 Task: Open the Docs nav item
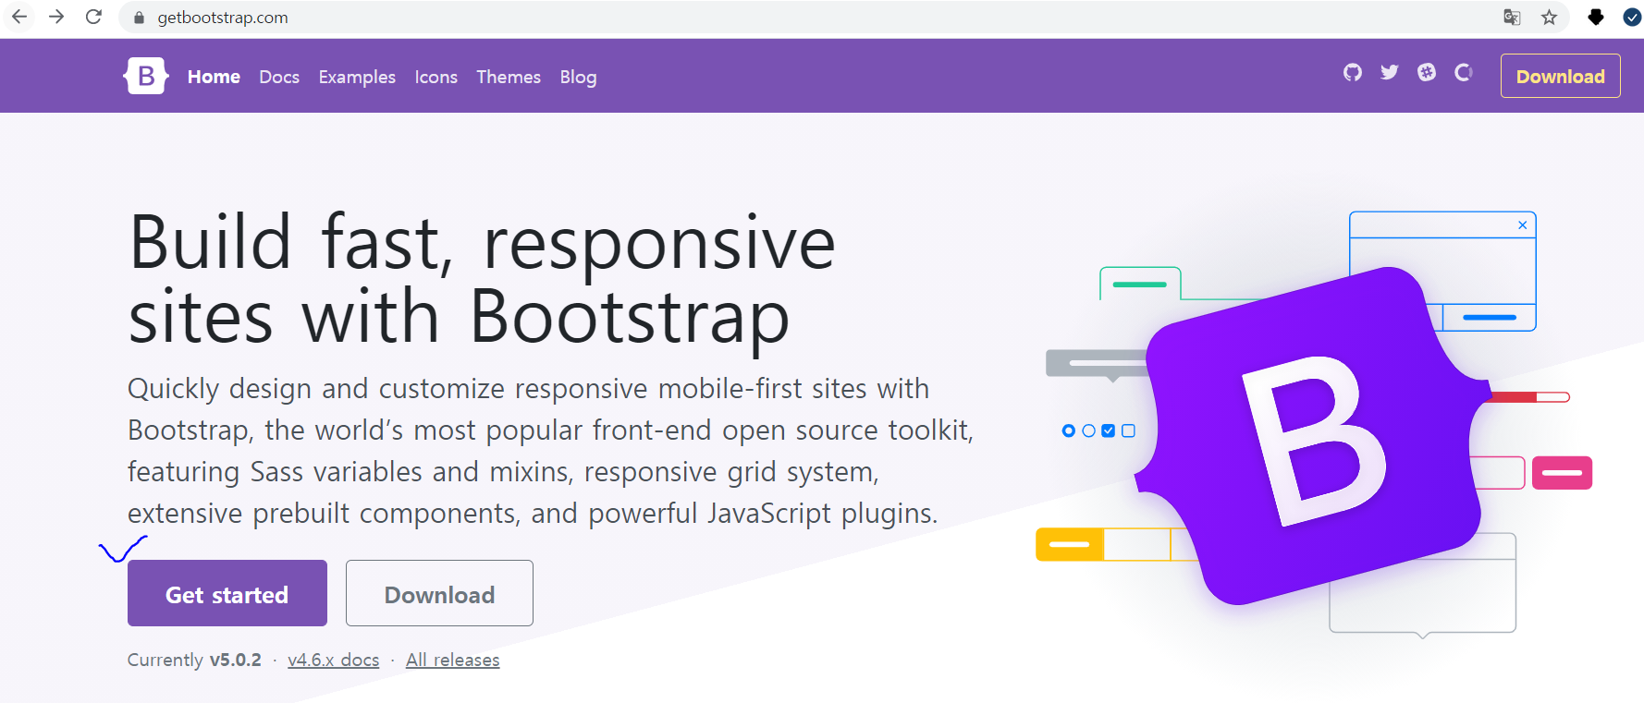click(279, 77)
